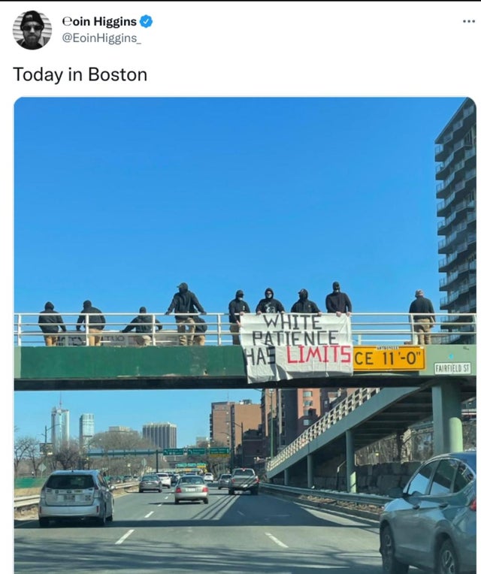Viewport: 481px width, 574px height.
Task: Click the yellow 11'-0" clearance sign in photo
Action: pyautogui.click(x=389, y=358)
